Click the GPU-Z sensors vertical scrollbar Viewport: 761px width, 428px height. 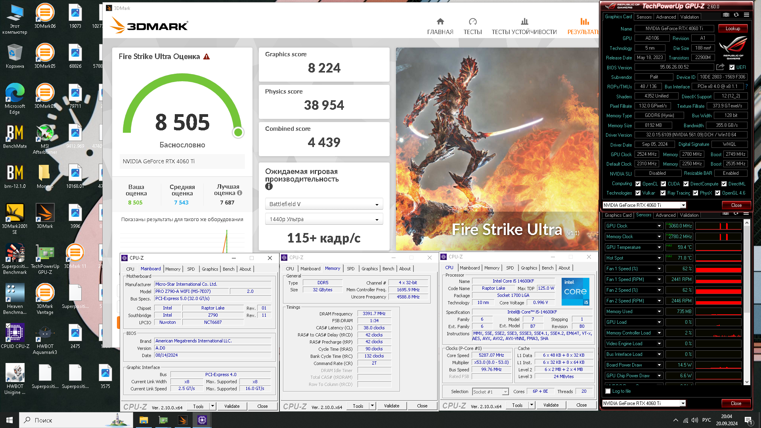click(747, 302)
